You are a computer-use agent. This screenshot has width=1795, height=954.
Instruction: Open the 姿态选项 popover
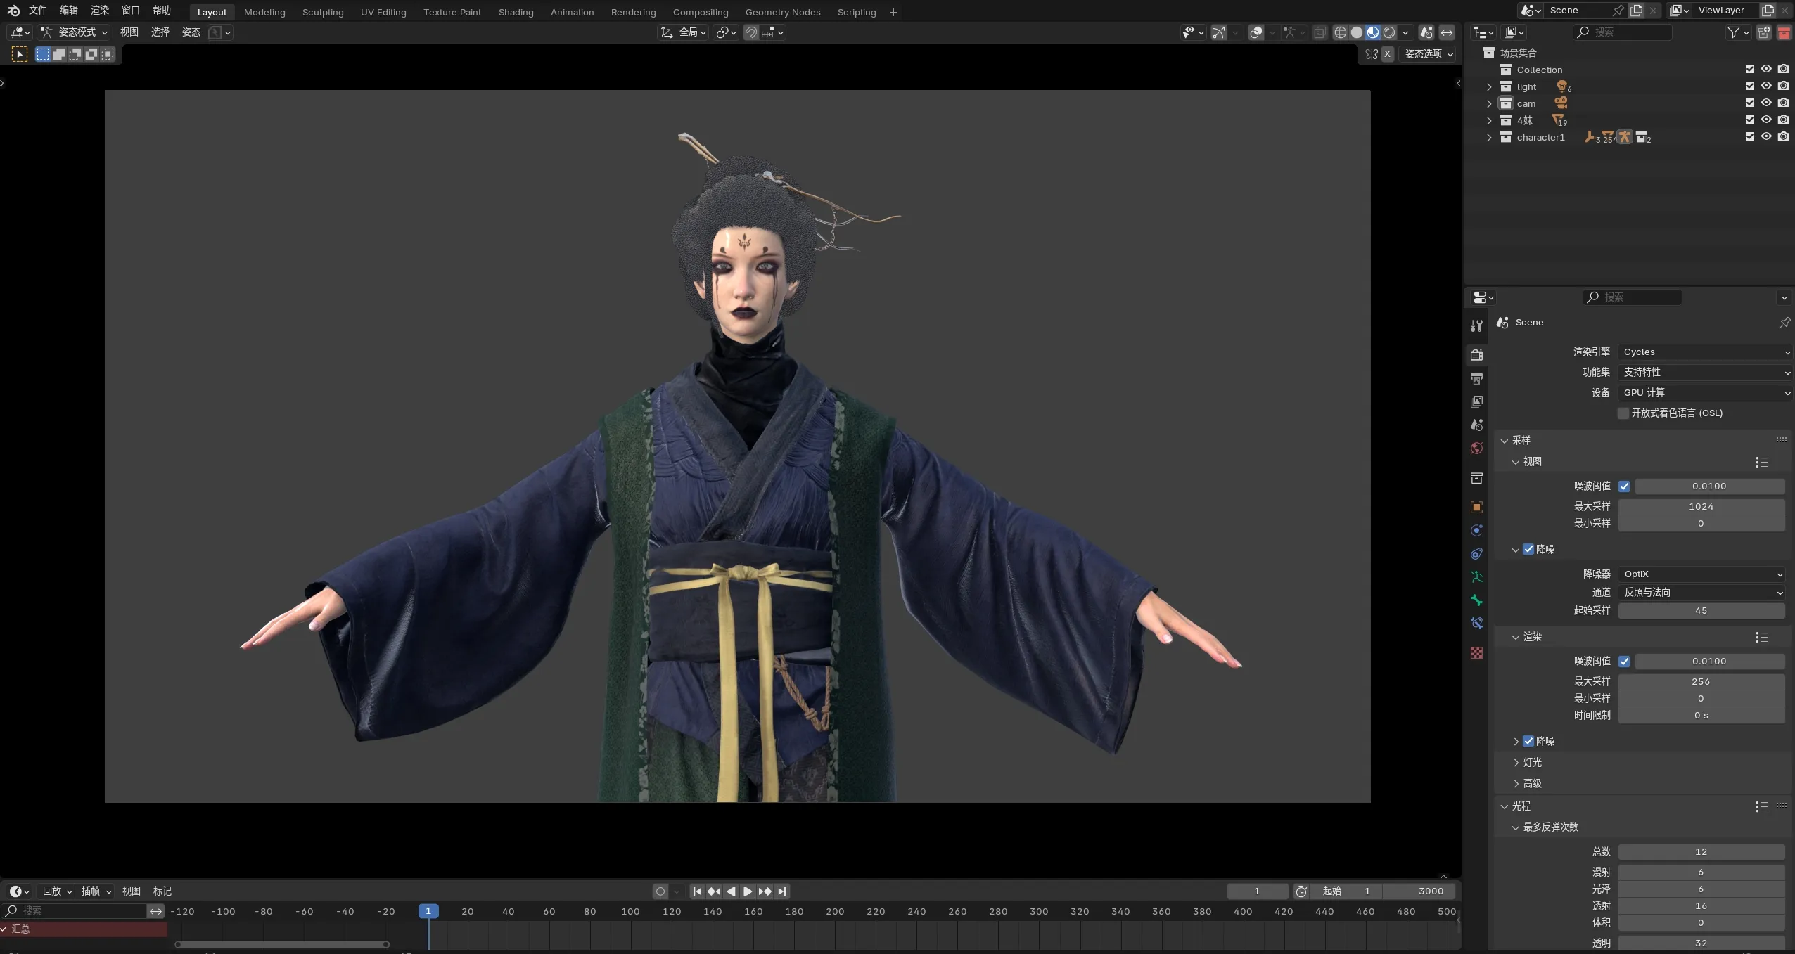1428,54
